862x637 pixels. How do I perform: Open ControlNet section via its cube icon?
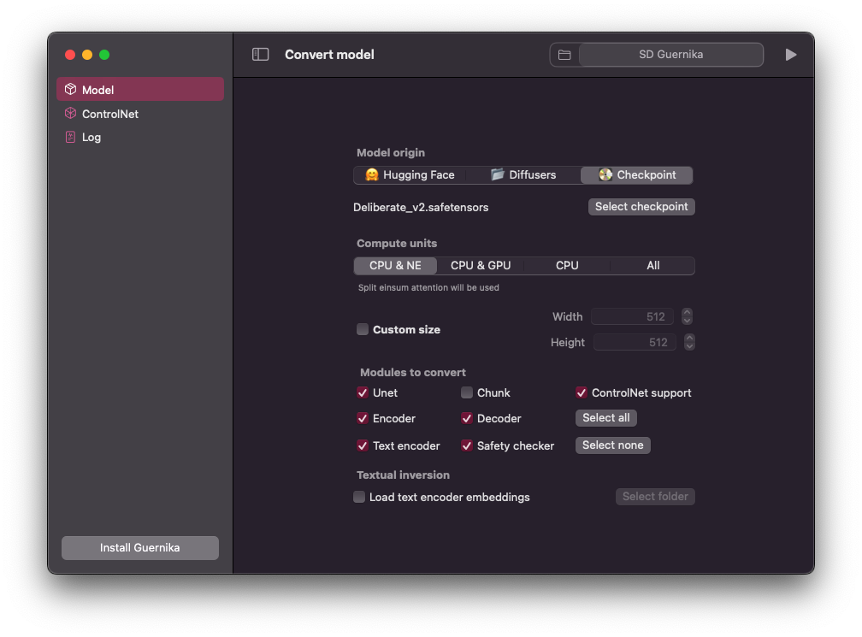(69, 113)
